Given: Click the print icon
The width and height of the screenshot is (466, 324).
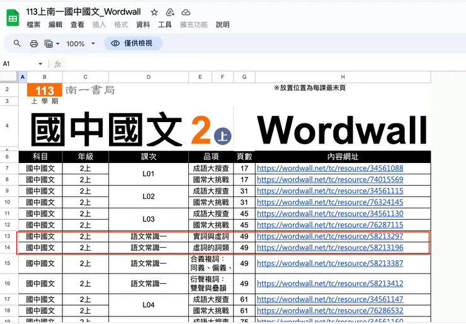Looking at the screenshot, I should (x=34, y=44).
